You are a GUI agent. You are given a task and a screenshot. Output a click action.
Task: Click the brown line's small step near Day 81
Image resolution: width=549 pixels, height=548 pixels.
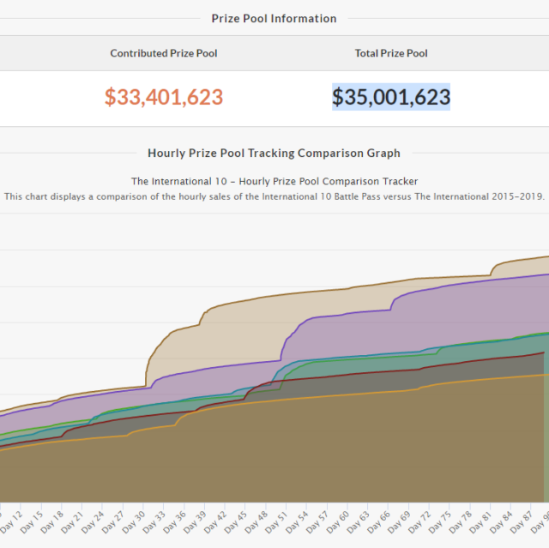pos(492,269)
